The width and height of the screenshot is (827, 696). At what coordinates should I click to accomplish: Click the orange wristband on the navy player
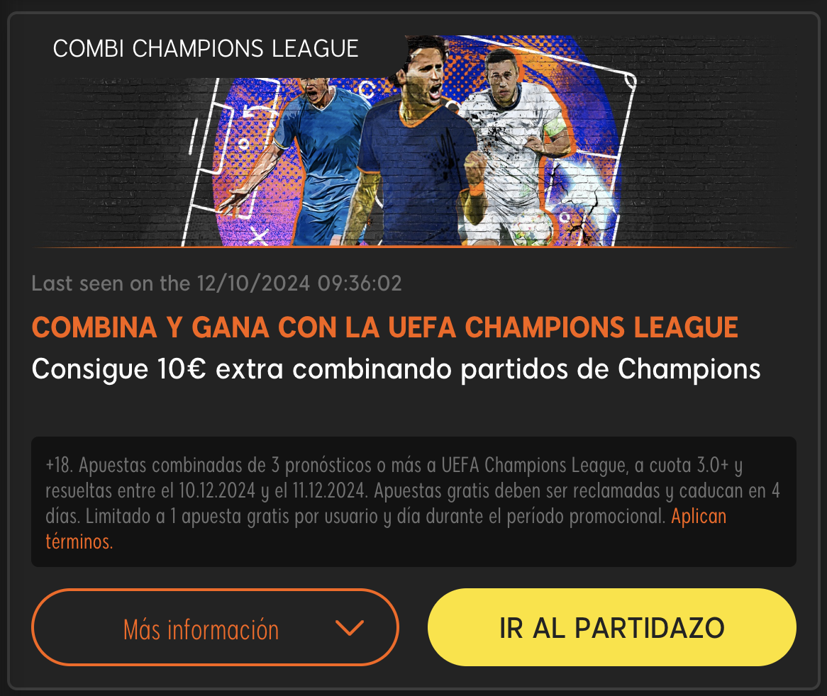tap(476, 188)
